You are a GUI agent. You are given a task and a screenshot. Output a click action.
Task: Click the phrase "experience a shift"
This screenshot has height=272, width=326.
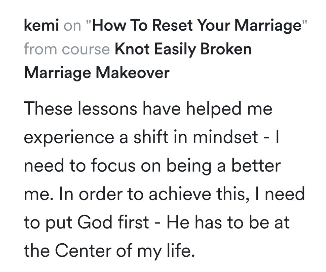[96, 138]
